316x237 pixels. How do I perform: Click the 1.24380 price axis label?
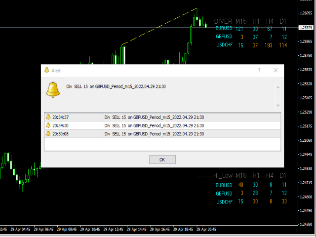(x=306, y=224)
